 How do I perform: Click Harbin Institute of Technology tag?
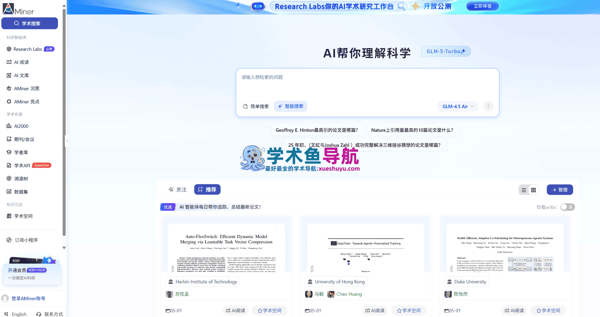(x=203, y=282)
